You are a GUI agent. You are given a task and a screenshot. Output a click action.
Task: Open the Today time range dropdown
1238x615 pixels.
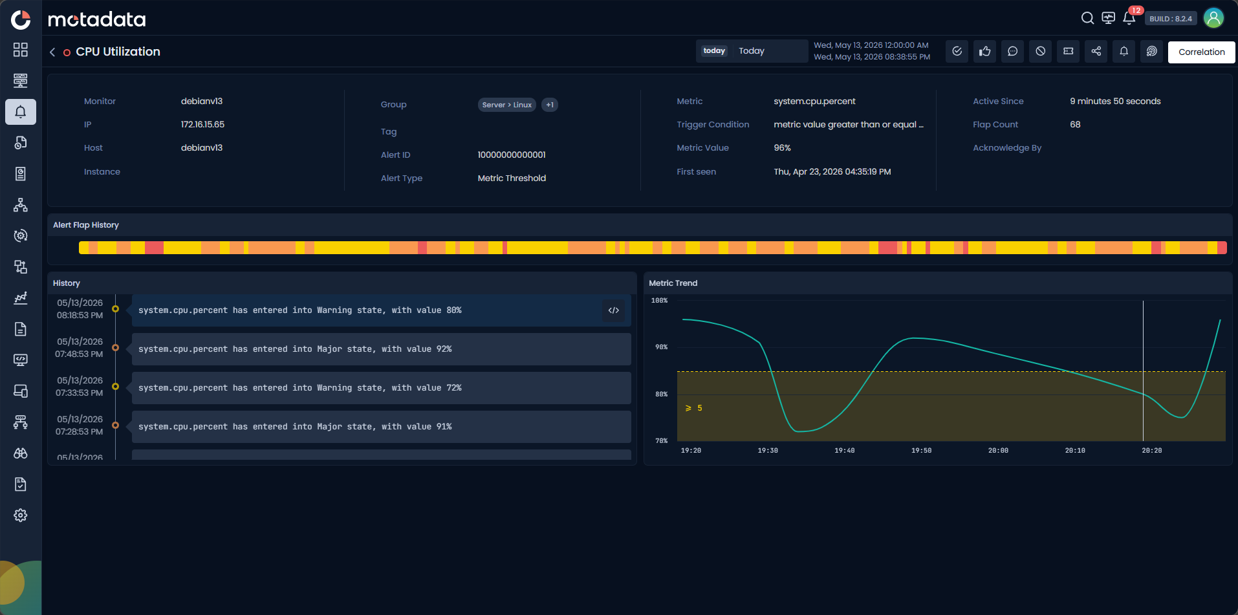752,51
